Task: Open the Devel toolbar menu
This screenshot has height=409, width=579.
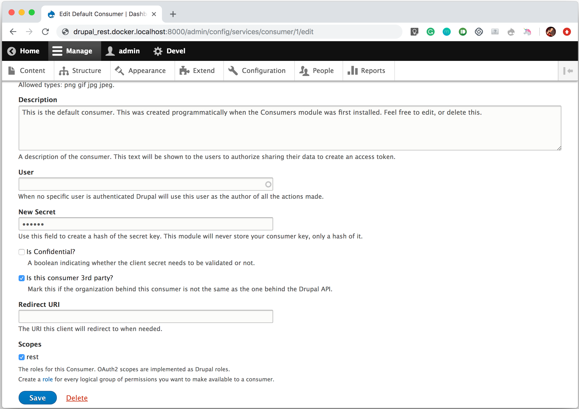Action: pyautogui.click(x=170, y=51)
